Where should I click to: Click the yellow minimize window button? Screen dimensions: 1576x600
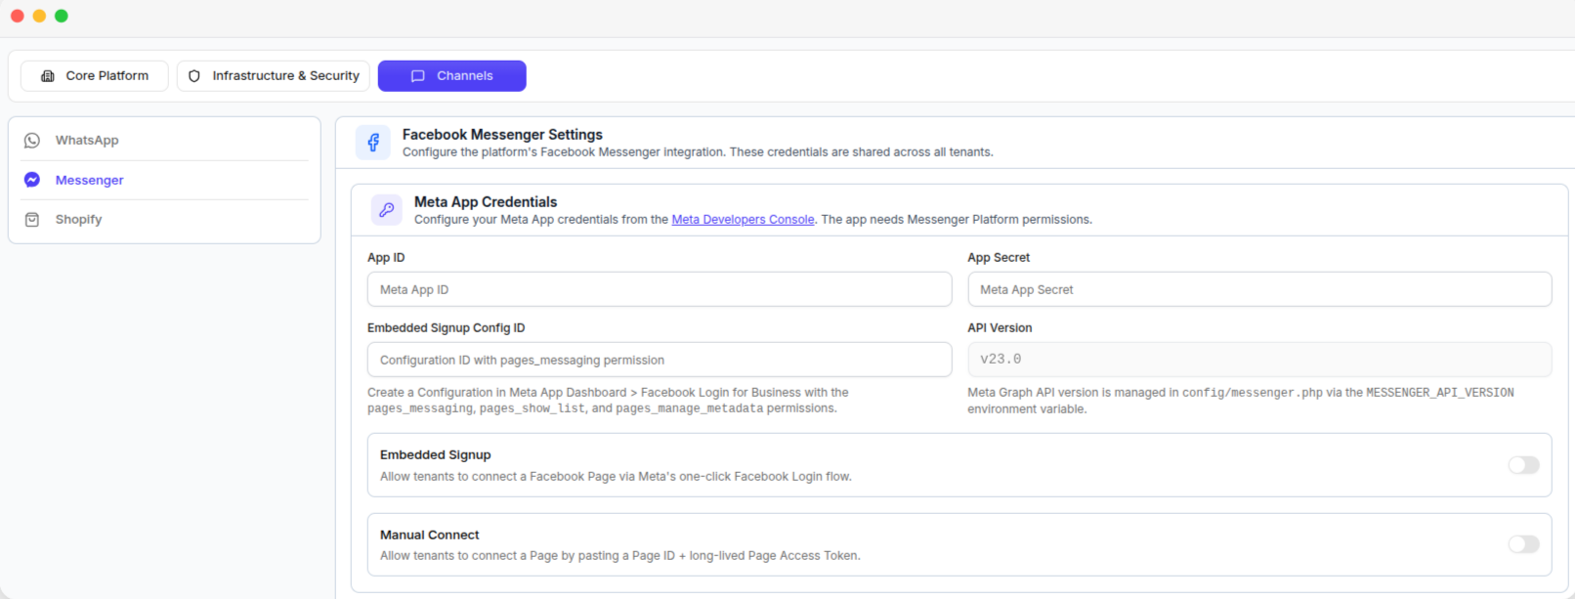(39, 16)
